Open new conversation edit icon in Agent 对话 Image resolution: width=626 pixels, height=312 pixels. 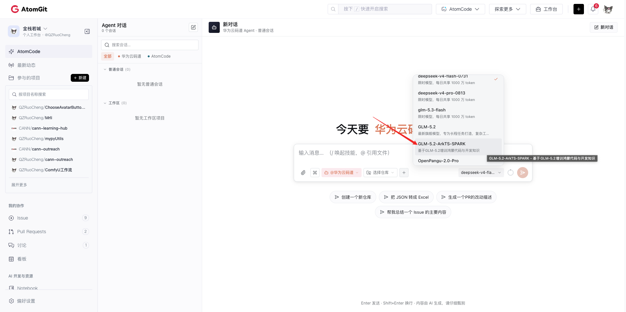(193, 27)
